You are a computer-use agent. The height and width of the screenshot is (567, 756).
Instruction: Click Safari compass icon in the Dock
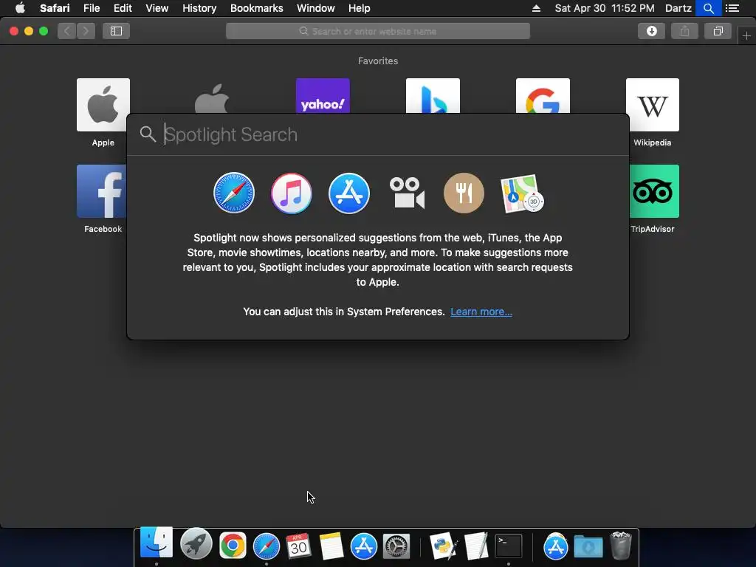(266, 546)
